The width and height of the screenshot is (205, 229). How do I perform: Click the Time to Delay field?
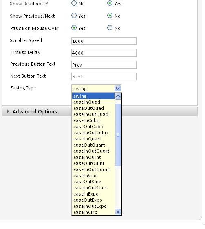pyautogui.click(x=104, y=53)
